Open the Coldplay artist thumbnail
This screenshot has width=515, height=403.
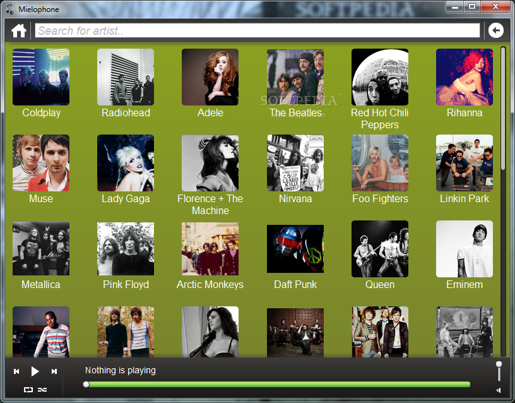pos(41,77)
